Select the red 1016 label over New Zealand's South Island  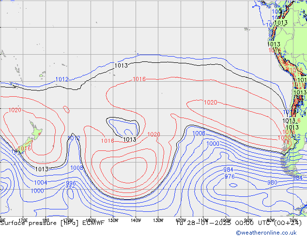coord(25,148)
